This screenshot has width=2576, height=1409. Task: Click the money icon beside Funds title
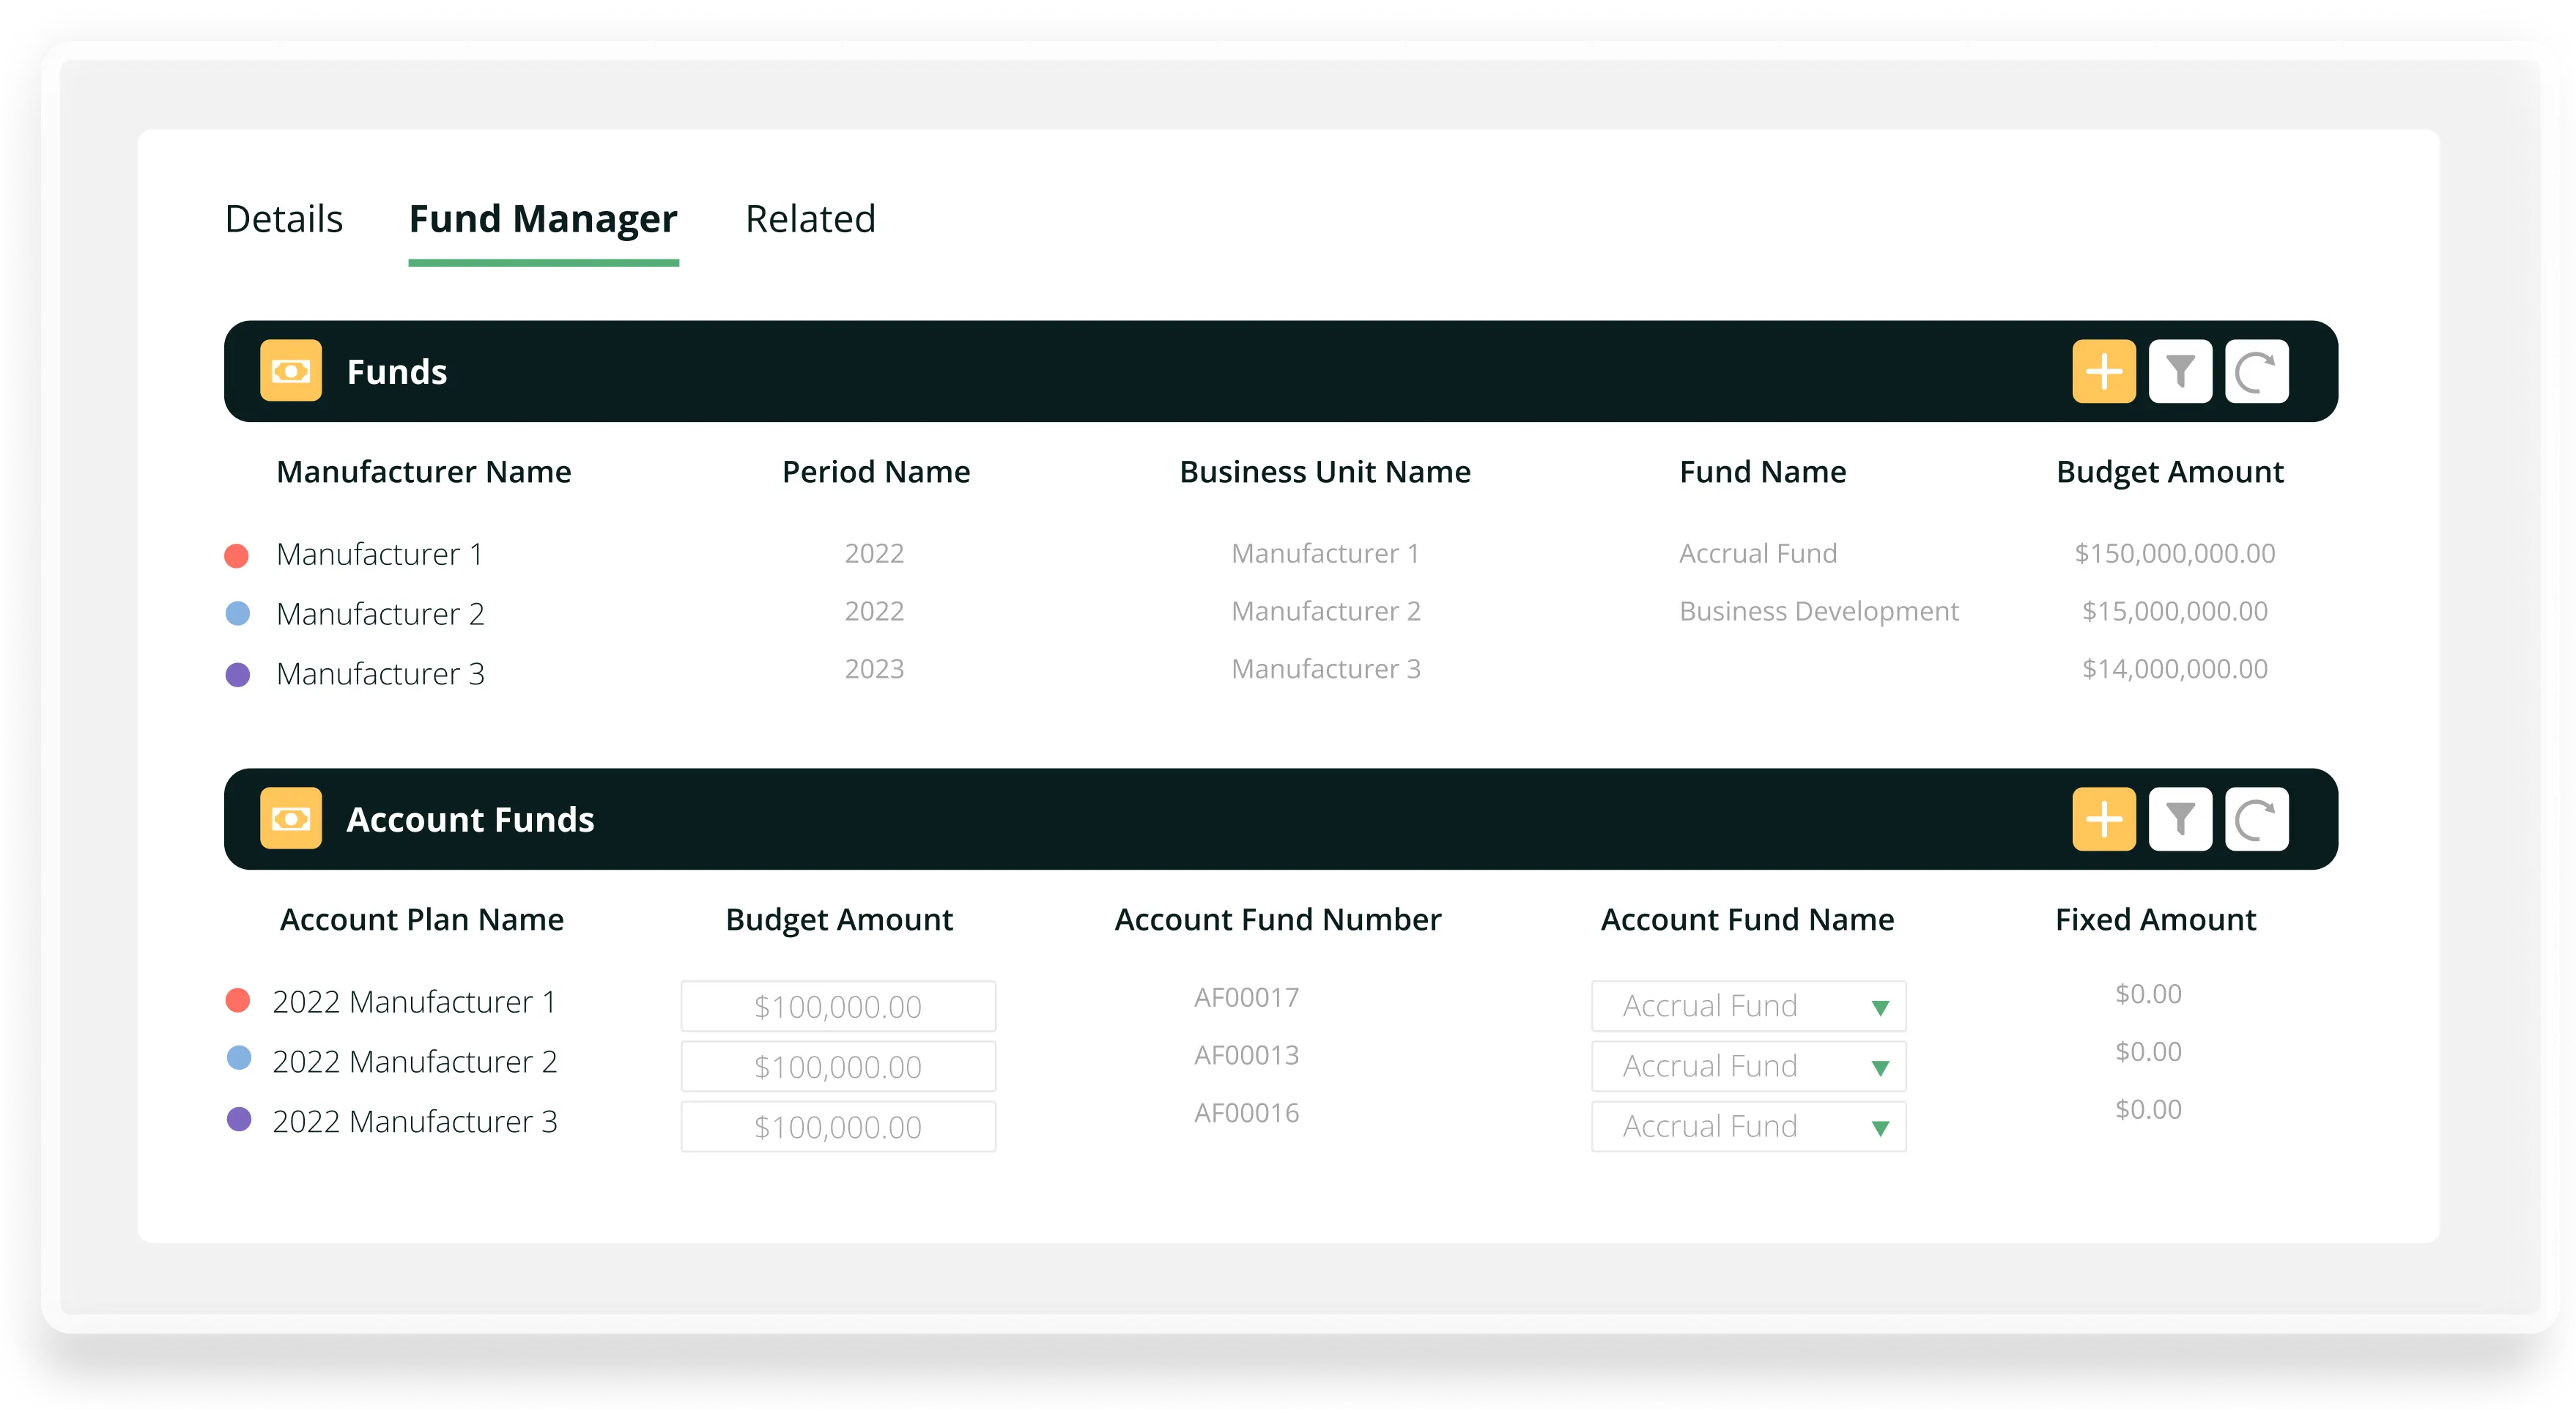coord(291,371)
